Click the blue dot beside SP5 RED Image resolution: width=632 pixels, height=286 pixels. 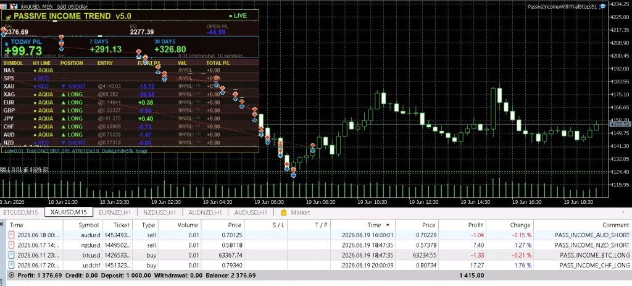click(35, 78)
